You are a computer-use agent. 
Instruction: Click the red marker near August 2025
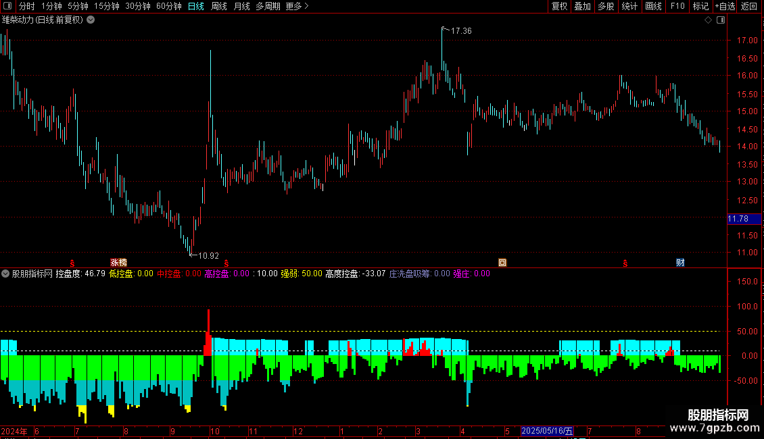(625, 263)
